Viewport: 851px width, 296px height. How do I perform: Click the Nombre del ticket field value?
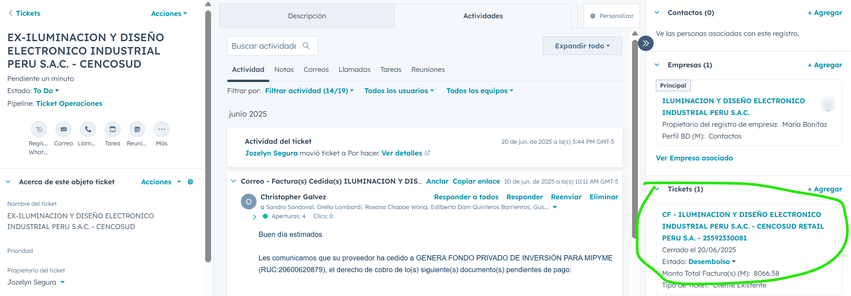point(80,221)
